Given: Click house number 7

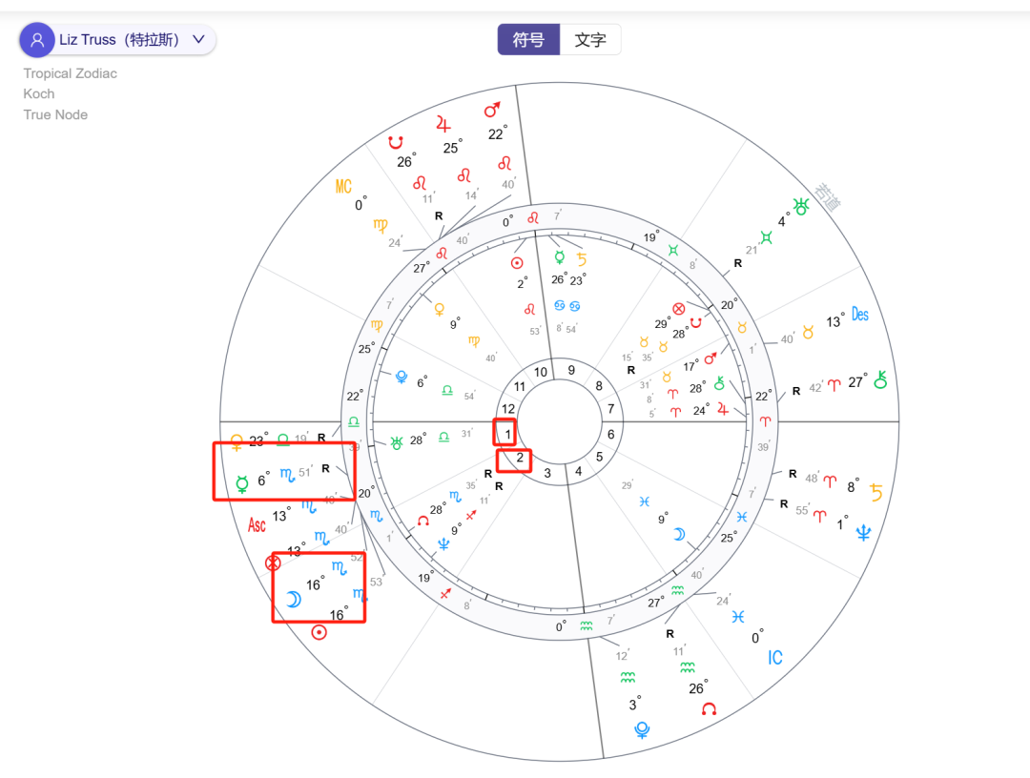Looking at the screenshot, I should coord(611,409).
